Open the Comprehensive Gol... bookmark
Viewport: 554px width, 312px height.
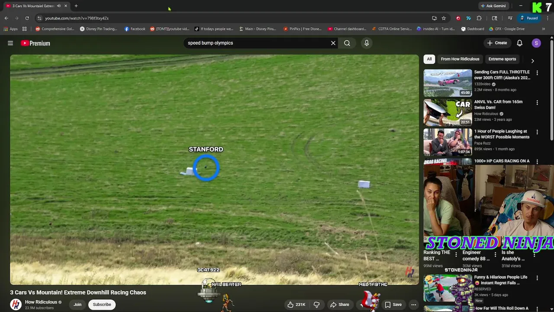(55, 29)
